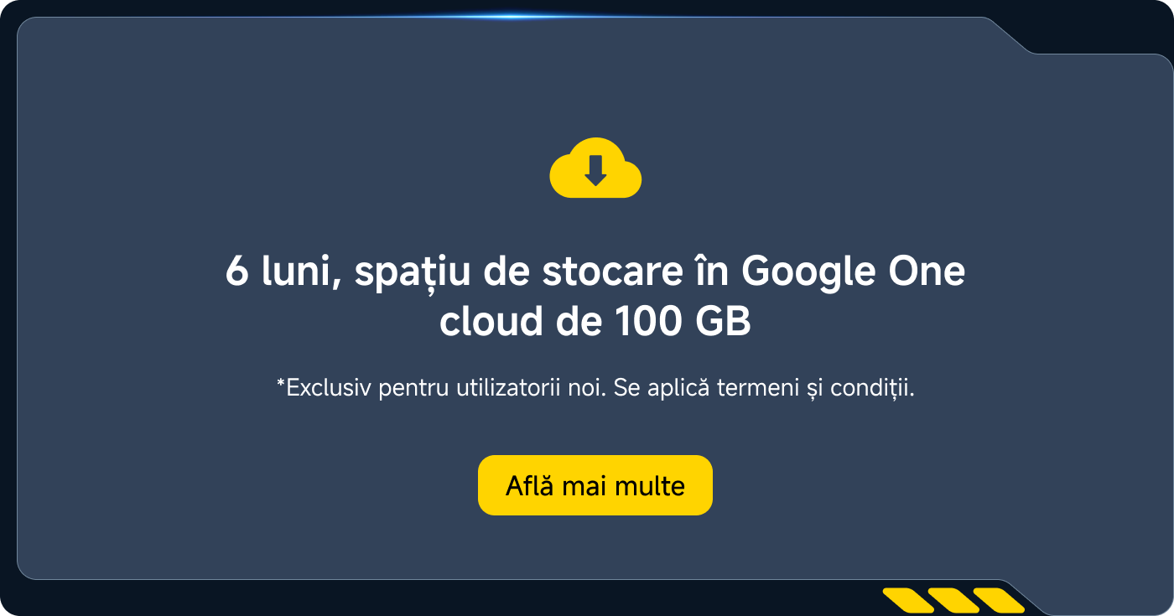Click the second yellow chevron decoration
The image size is (1174, 616).
pyautogui.click(x=953, y=600)
